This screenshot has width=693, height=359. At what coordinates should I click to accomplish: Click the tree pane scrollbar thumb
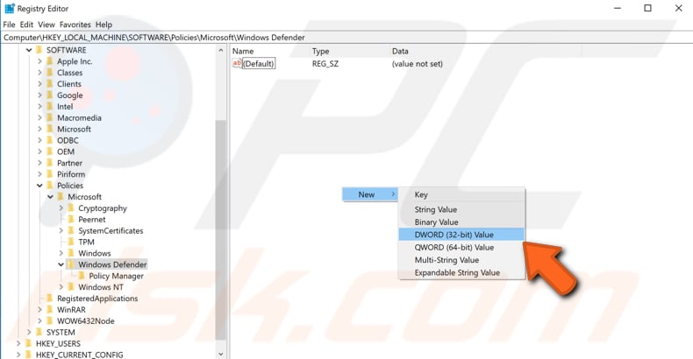[x=220, y=229]
